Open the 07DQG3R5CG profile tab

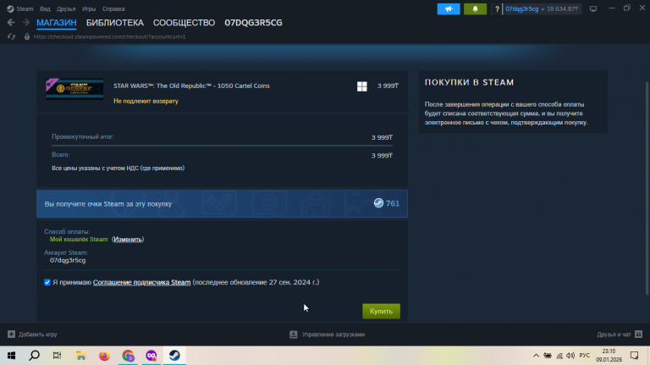[x=253, y=23]
